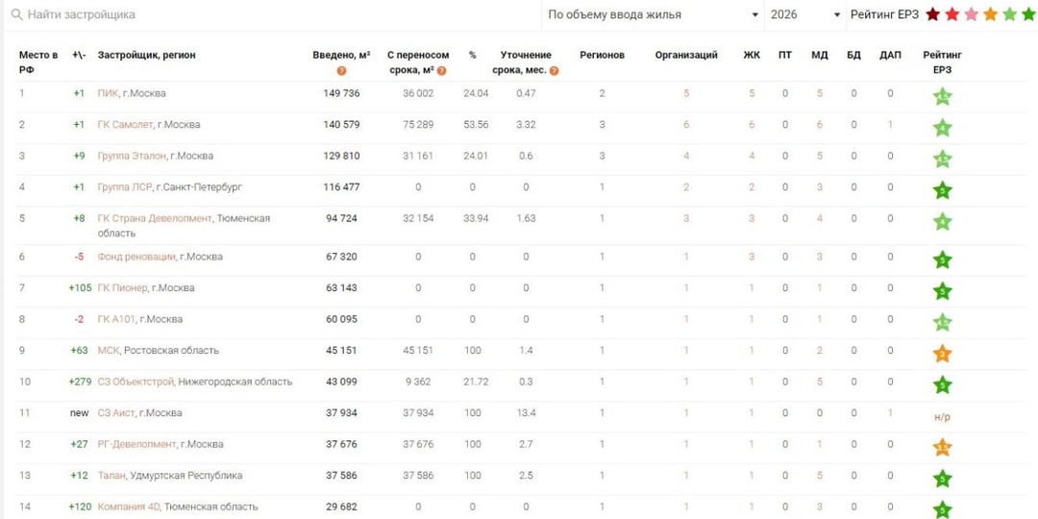The width and height of the screenshot is (1038, 519).
Task: Click Фонд реновации's rating star icon
Action: click(x=942, y=259)
